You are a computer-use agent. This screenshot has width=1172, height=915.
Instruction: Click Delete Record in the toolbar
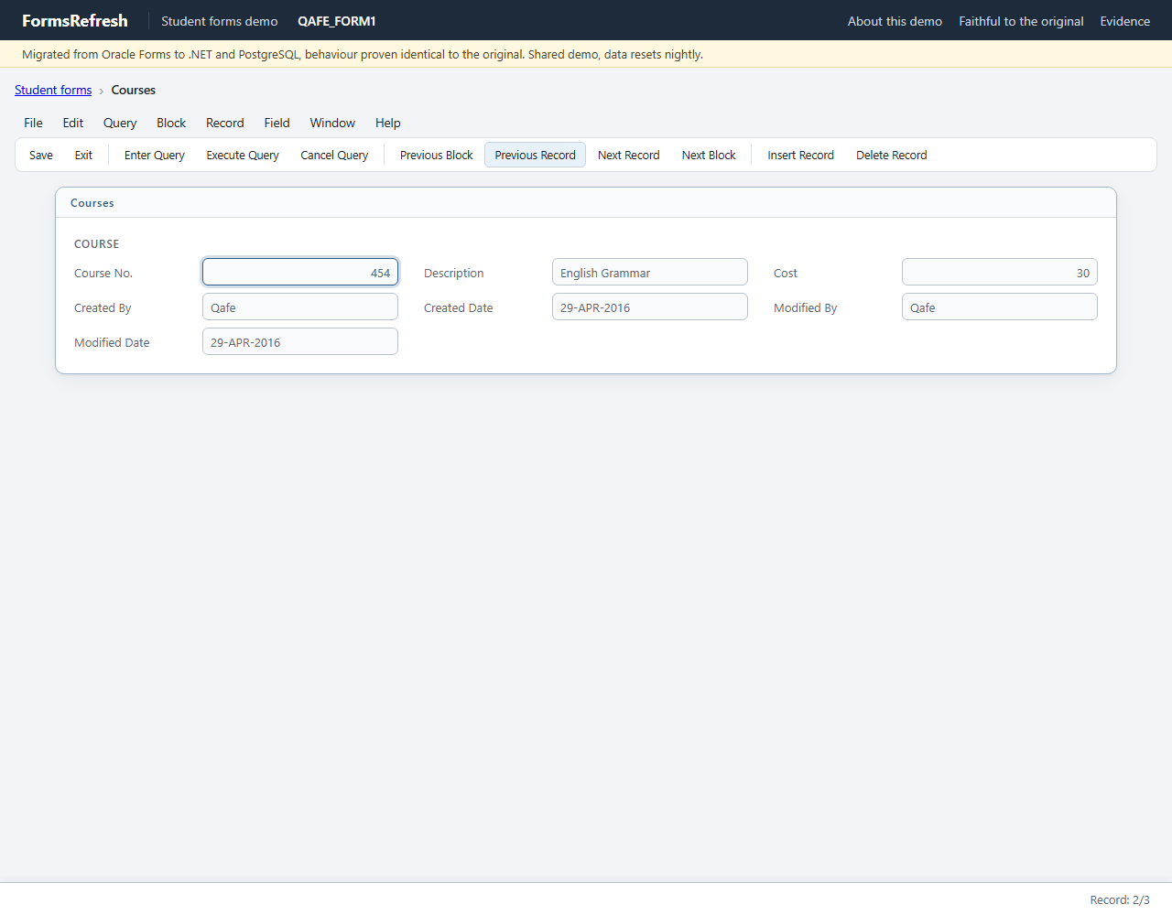click(892, 155)
